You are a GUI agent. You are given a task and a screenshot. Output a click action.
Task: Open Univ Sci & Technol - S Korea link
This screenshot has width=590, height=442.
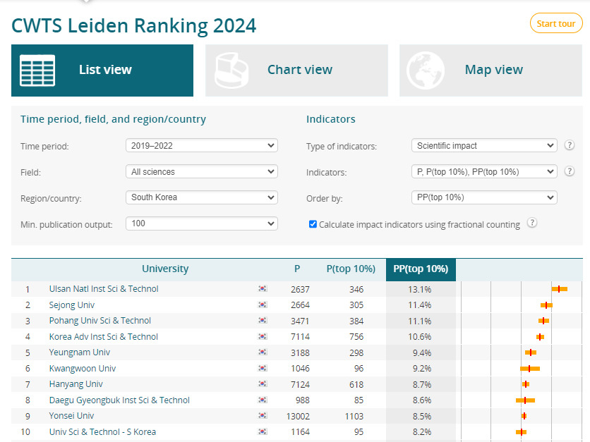click(102, 432)
